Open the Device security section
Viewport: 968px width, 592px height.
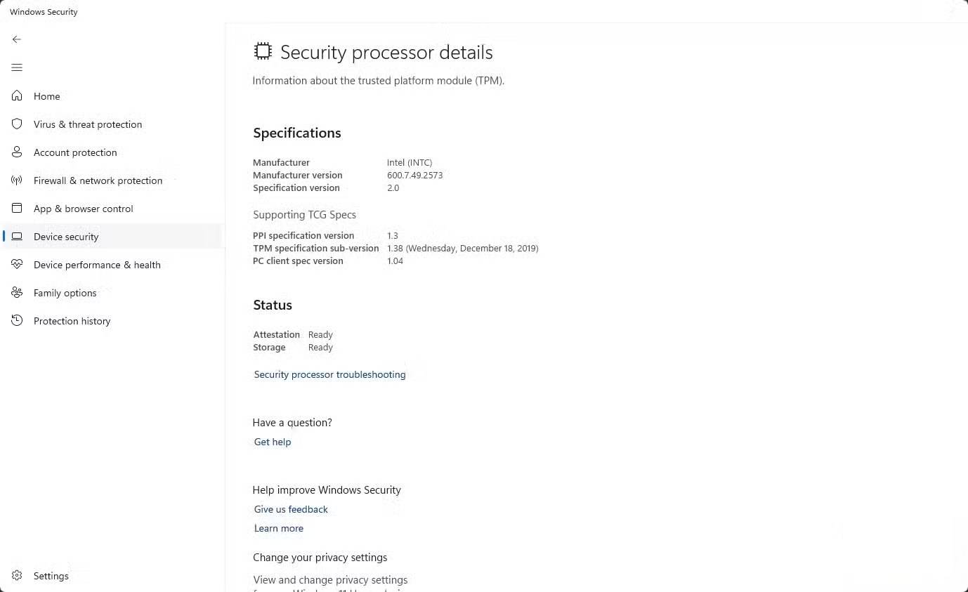pyautogui.click(x=66, y=237)
